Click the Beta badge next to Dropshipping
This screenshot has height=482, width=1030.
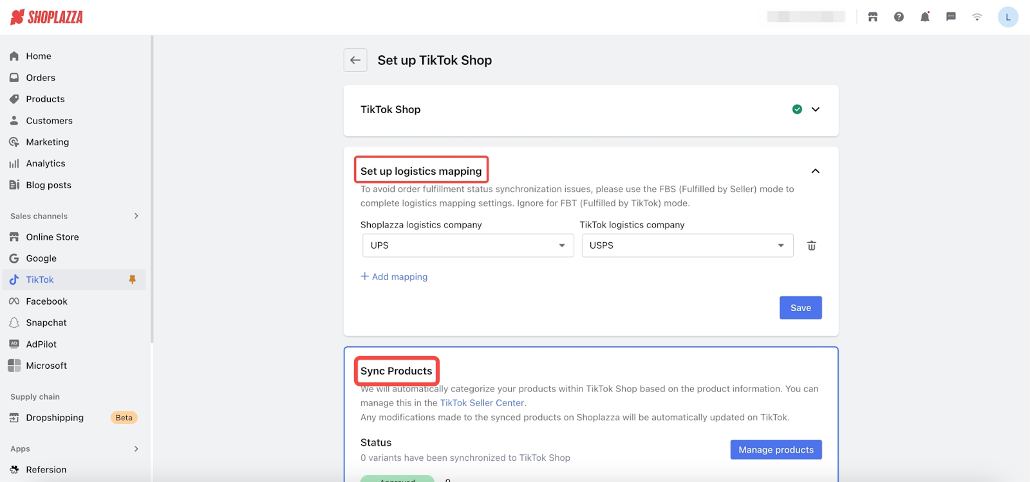tap(124, 418)
